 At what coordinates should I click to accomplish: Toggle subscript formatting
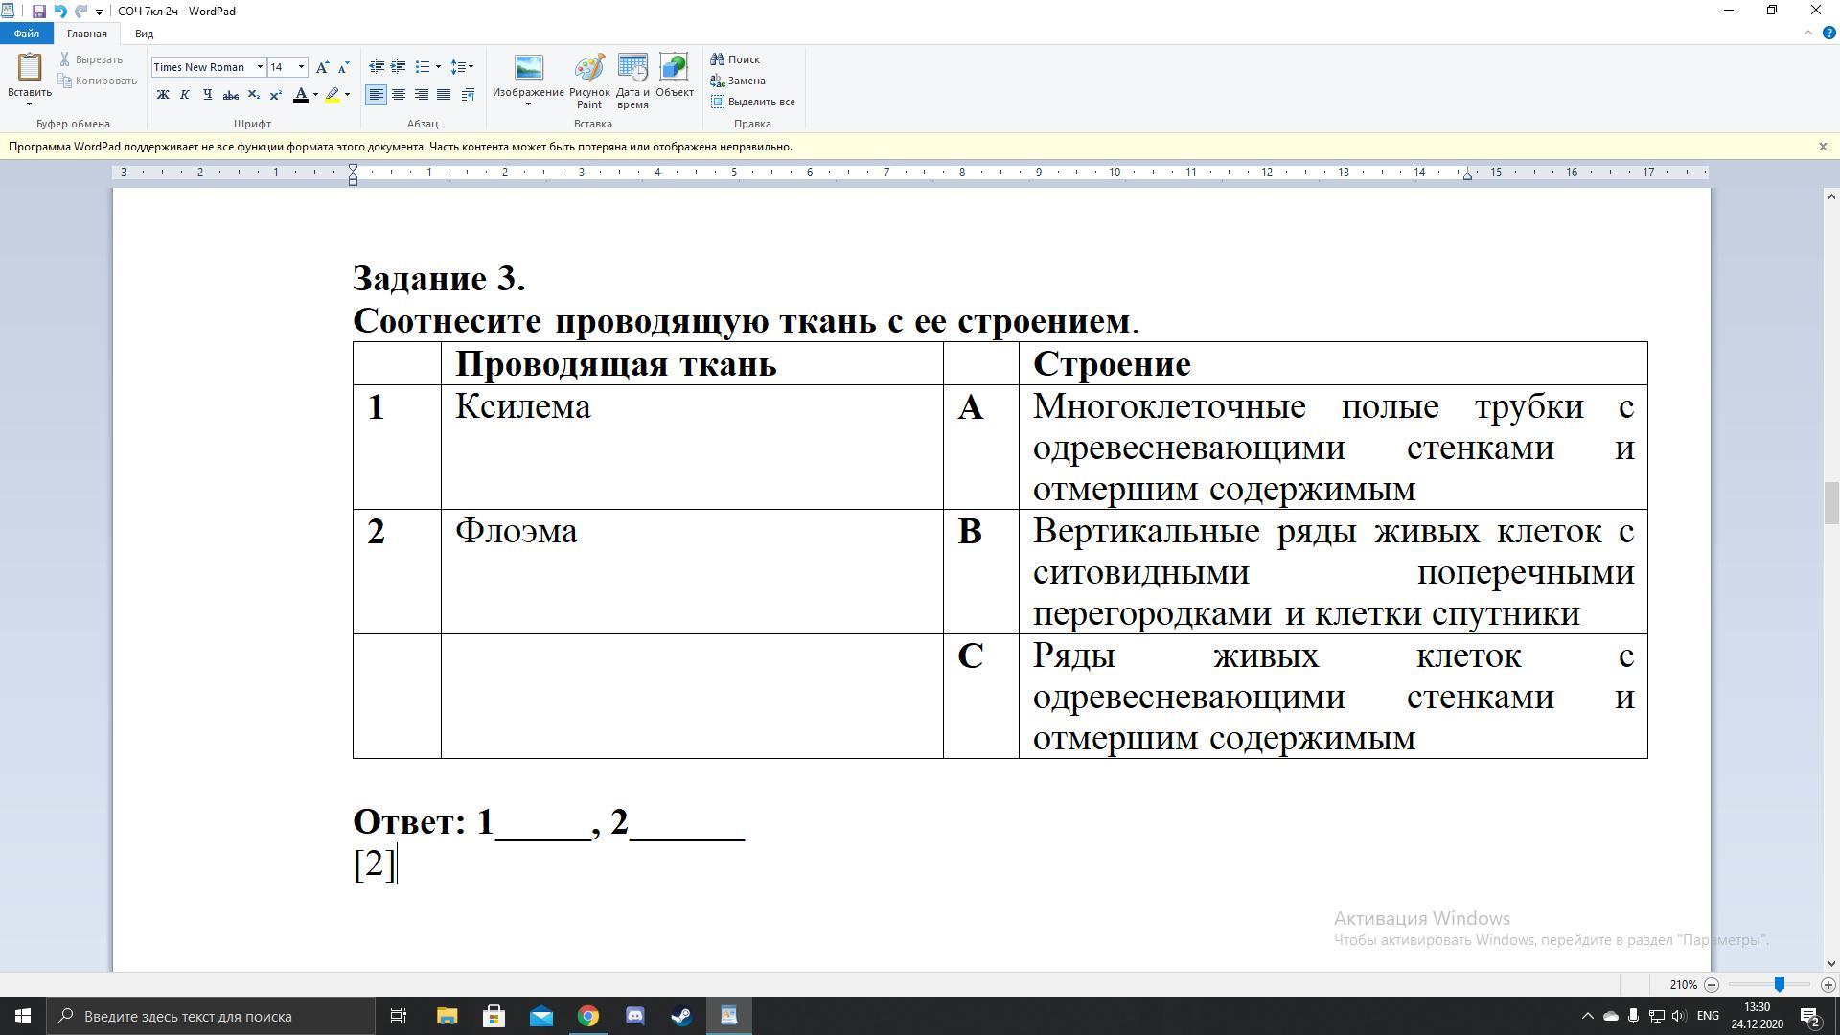pos(253,95)
